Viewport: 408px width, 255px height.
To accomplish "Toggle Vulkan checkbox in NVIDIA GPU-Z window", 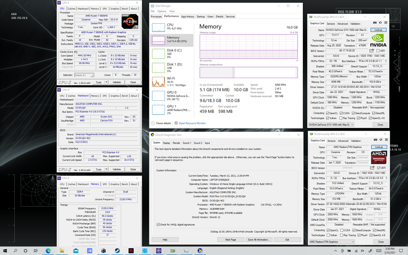I will point(328,118).
